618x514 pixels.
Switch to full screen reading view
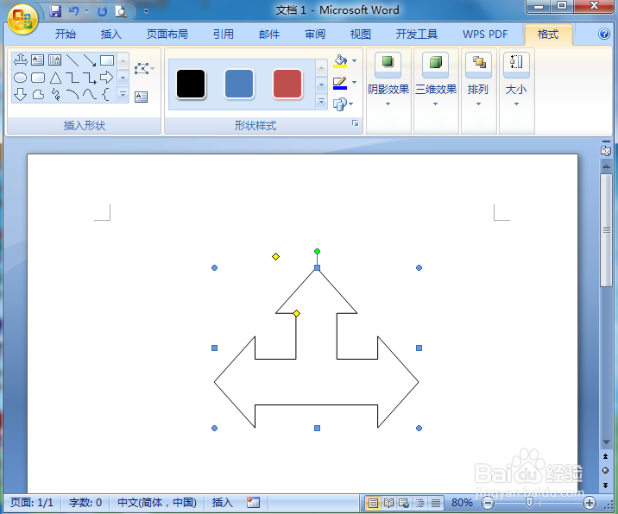coord(388,503)
